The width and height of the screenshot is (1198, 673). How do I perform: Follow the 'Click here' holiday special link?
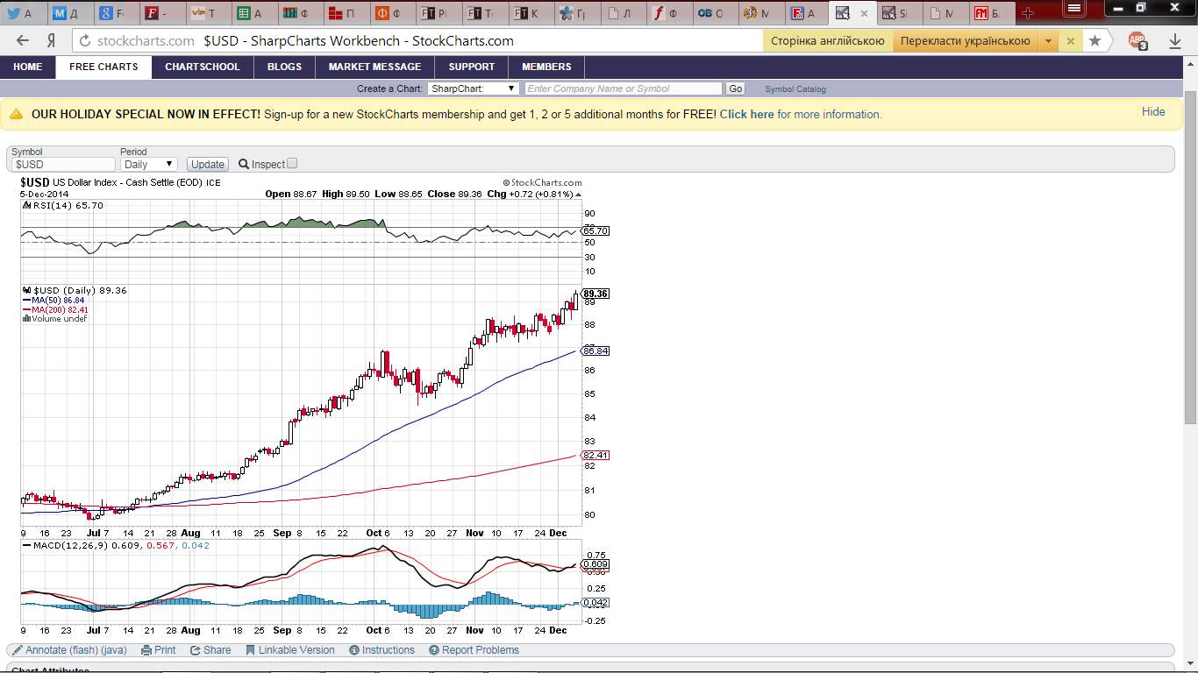(x=747, y=114)
